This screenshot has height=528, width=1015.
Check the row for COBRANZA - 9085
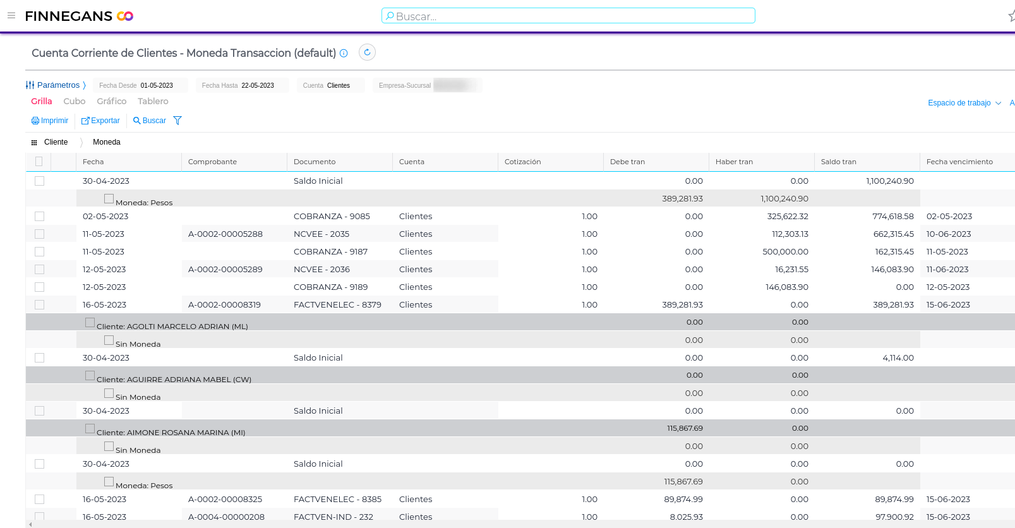40,217
